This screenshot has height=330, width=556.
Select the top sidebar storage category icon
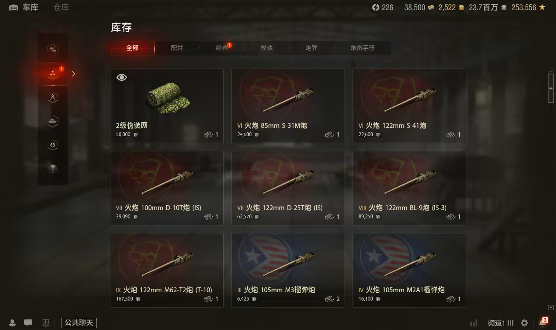(x=53, y=50)
